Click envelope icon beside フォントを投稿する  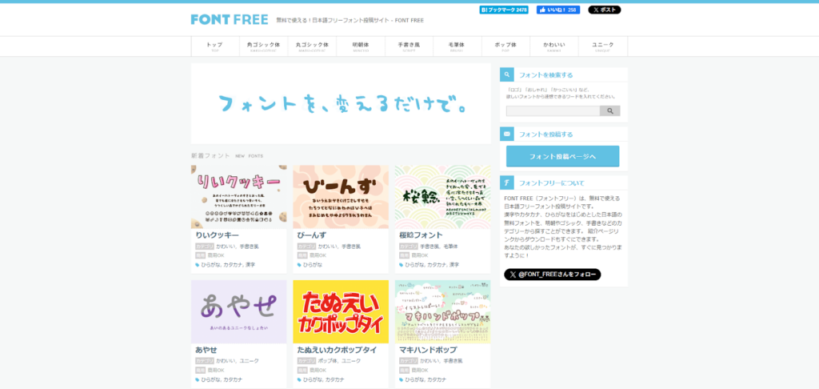pyautogui.click(x=506, y=134)
